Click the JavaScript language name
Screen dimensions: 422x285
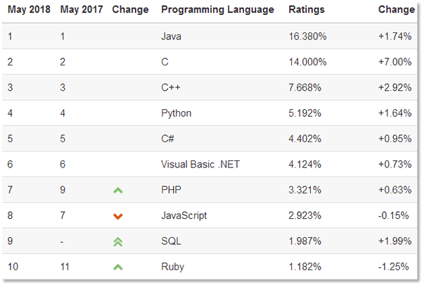click(x=184, y=215)
